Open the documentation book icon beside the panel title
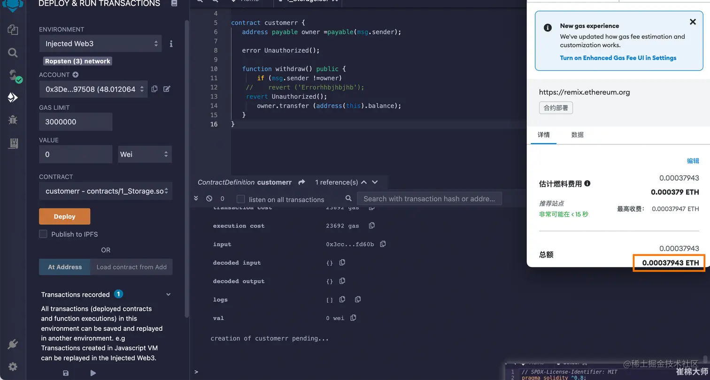Viewport: 710px width, 380px height. click(x=174, y=3)
